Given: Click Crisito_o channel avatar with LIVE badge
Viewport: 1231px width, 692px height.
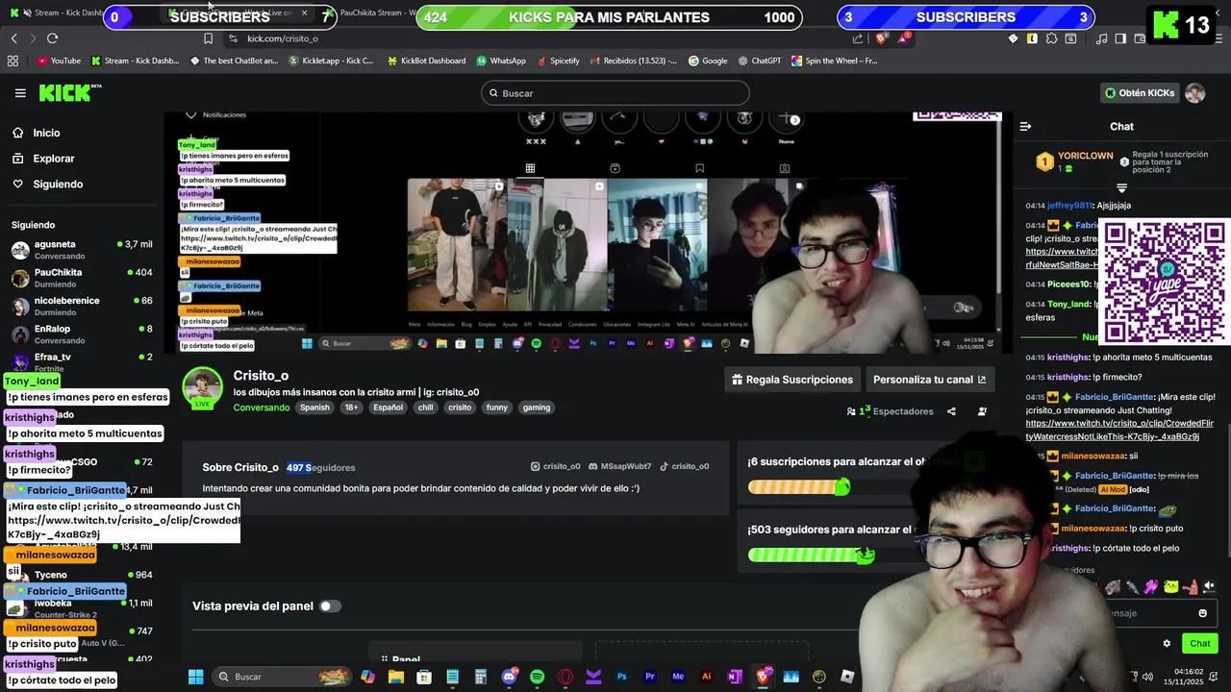Looking at the screenshot, I should [x=203, y=388].
